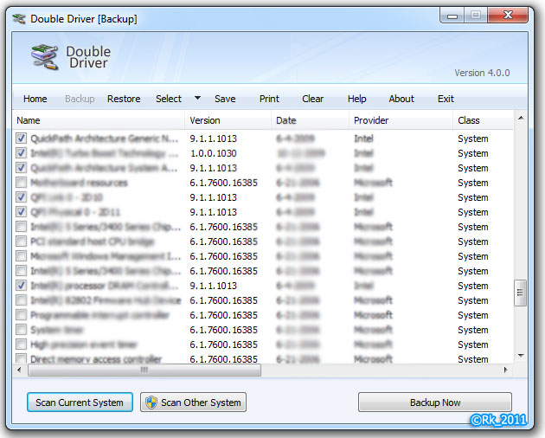Check Intel 82802 Firmware Hub Device checkbox
Screen dimensions: 545x438
[x=21, y=300]
